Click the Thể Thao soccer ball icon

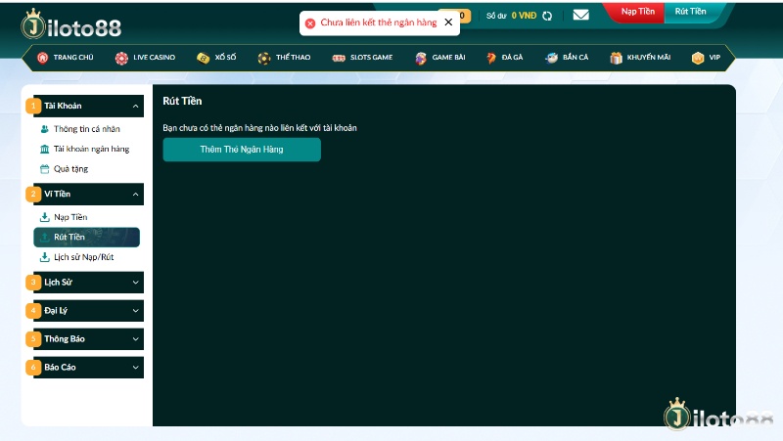click(x=263, y=59)
